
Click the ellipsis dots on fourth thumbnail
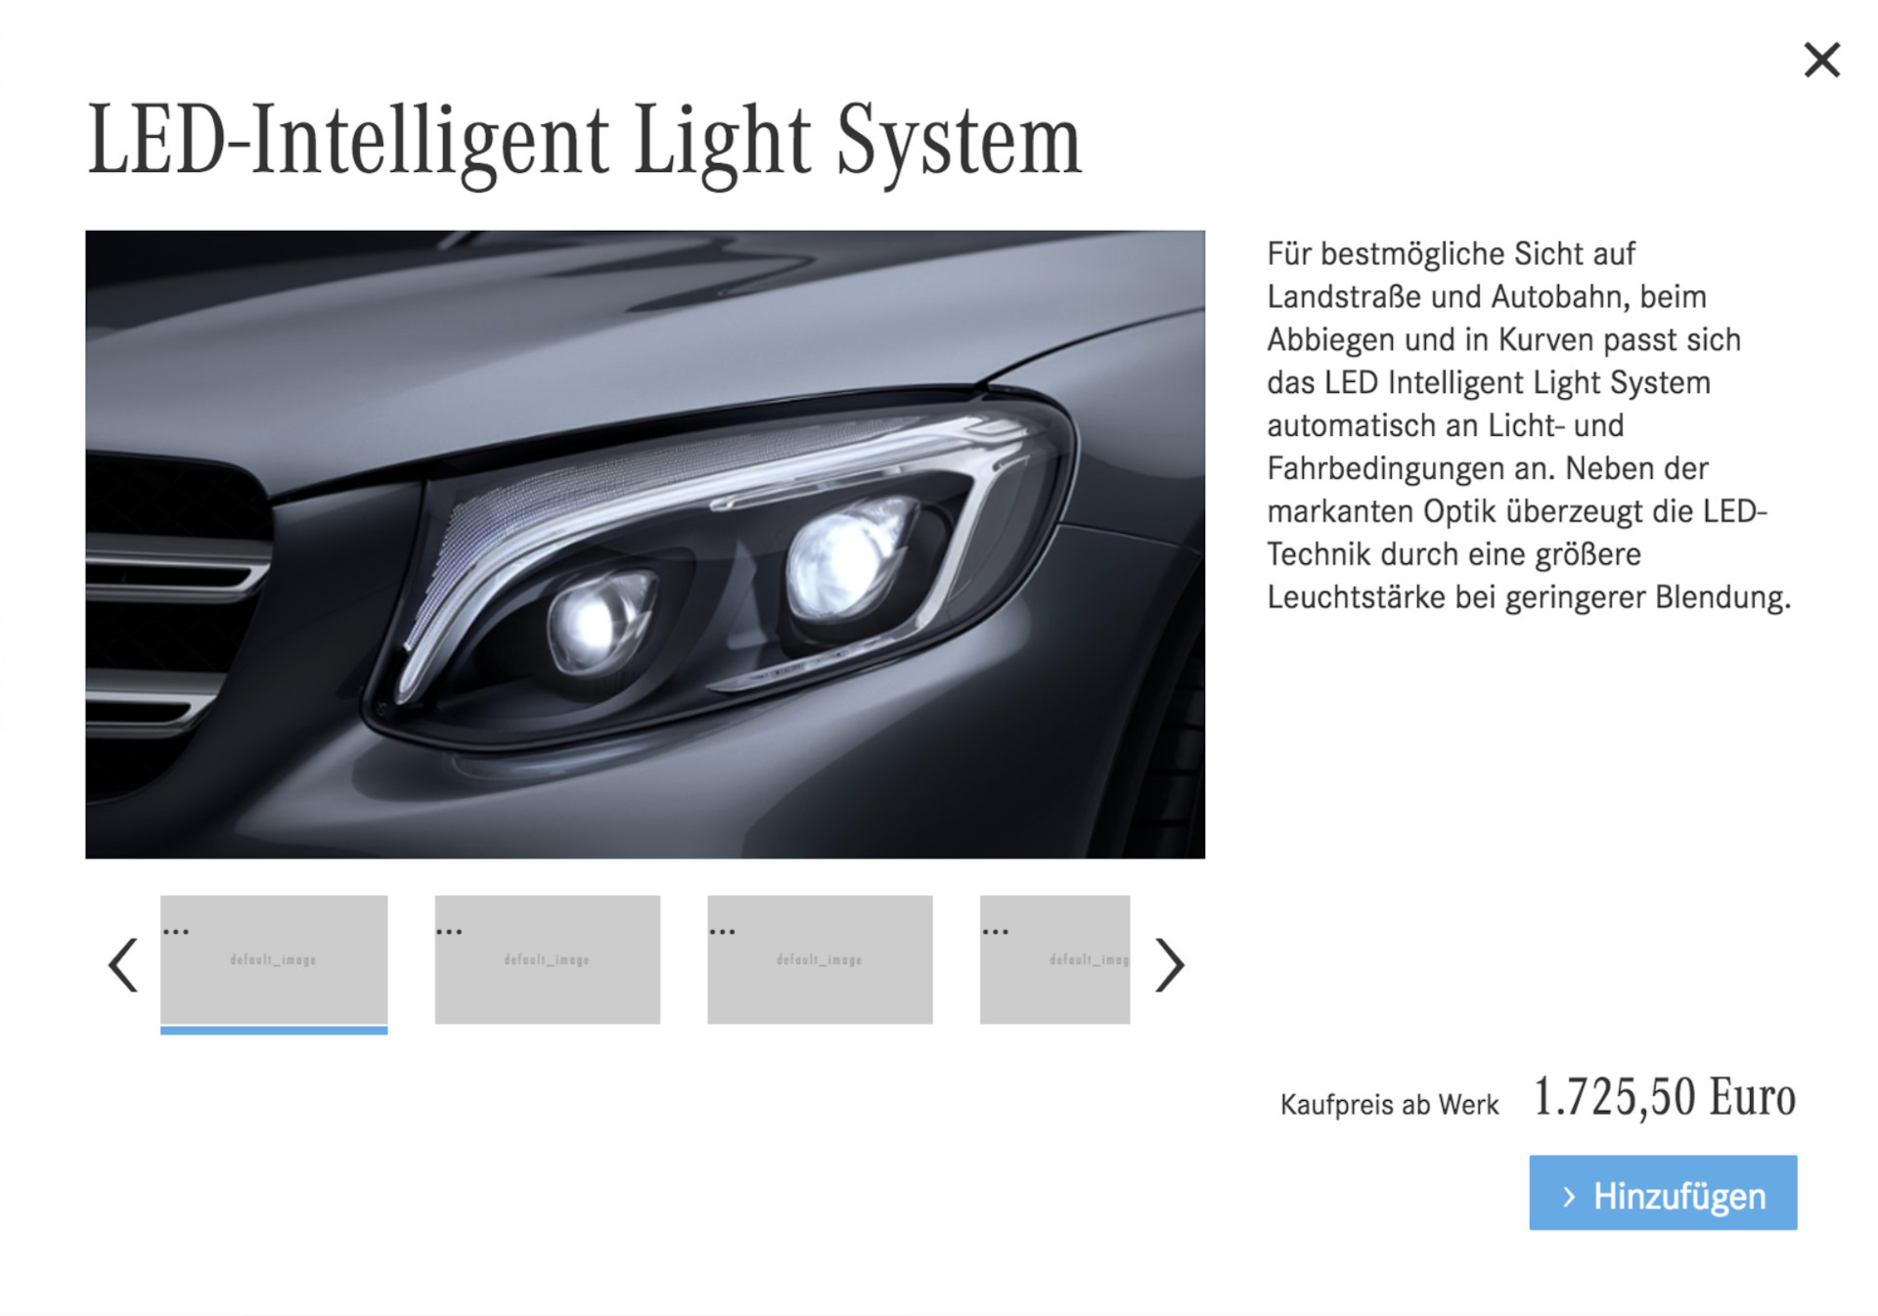click(995, 932)
